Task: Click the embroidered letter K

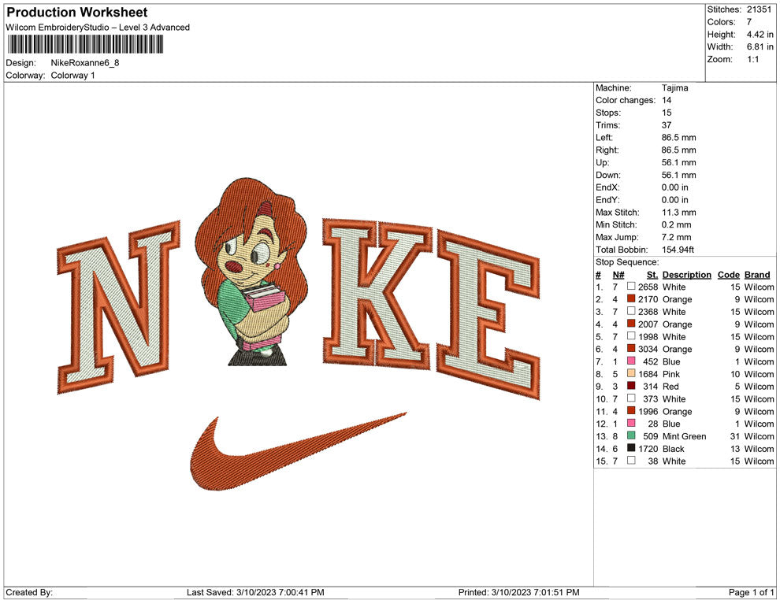Action: 377,294
